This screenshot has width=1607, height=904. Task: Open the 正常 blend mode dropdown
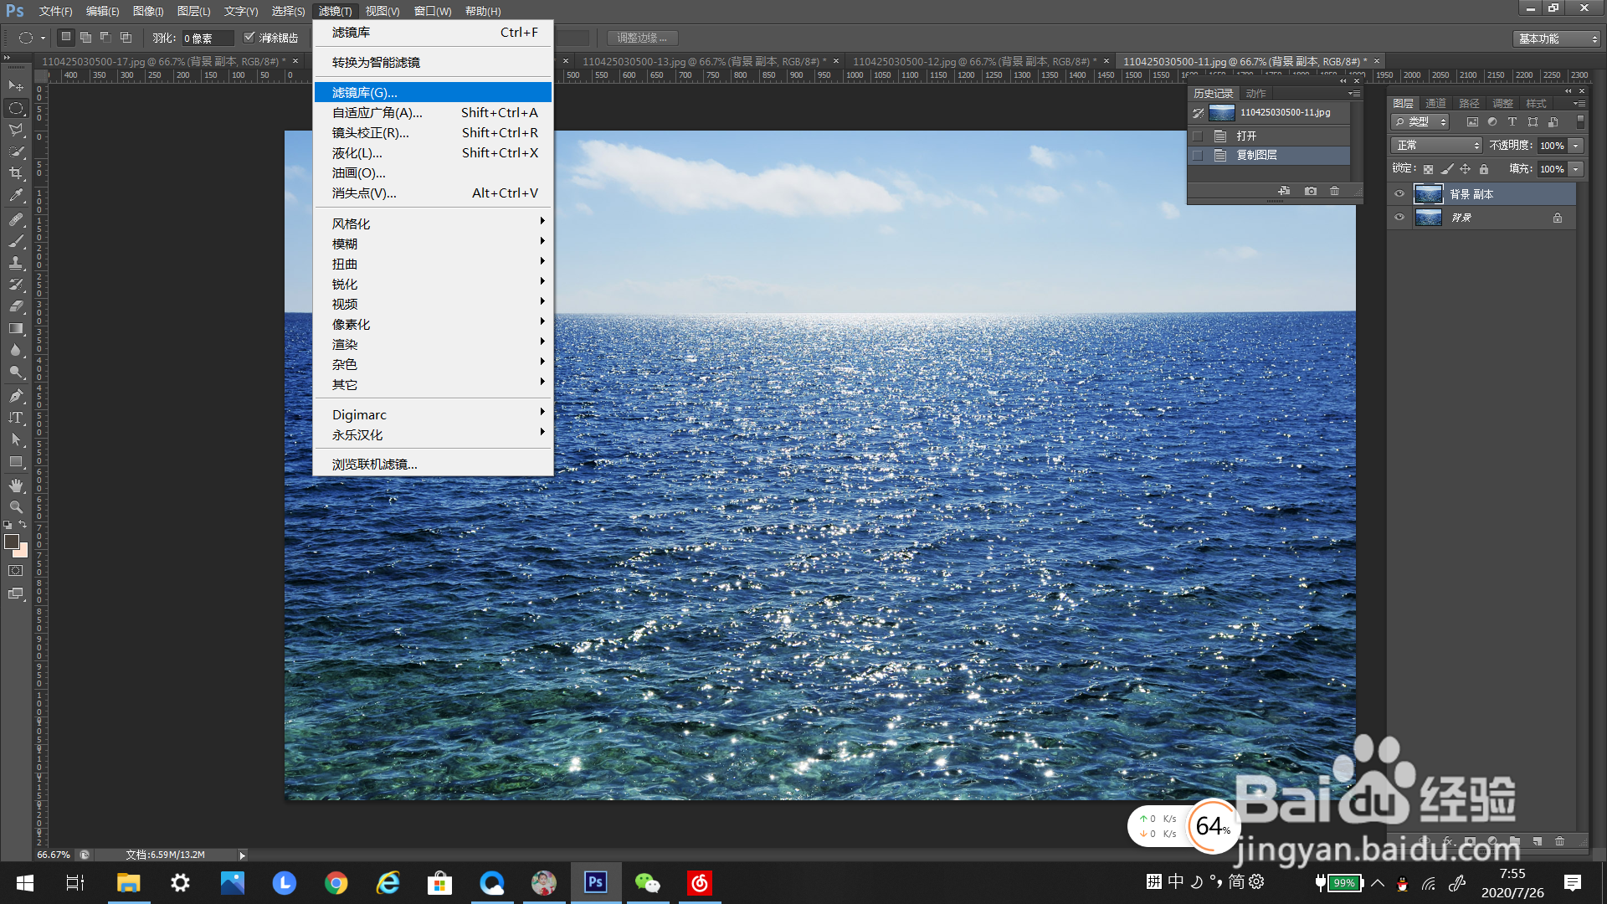(1436, 146)
